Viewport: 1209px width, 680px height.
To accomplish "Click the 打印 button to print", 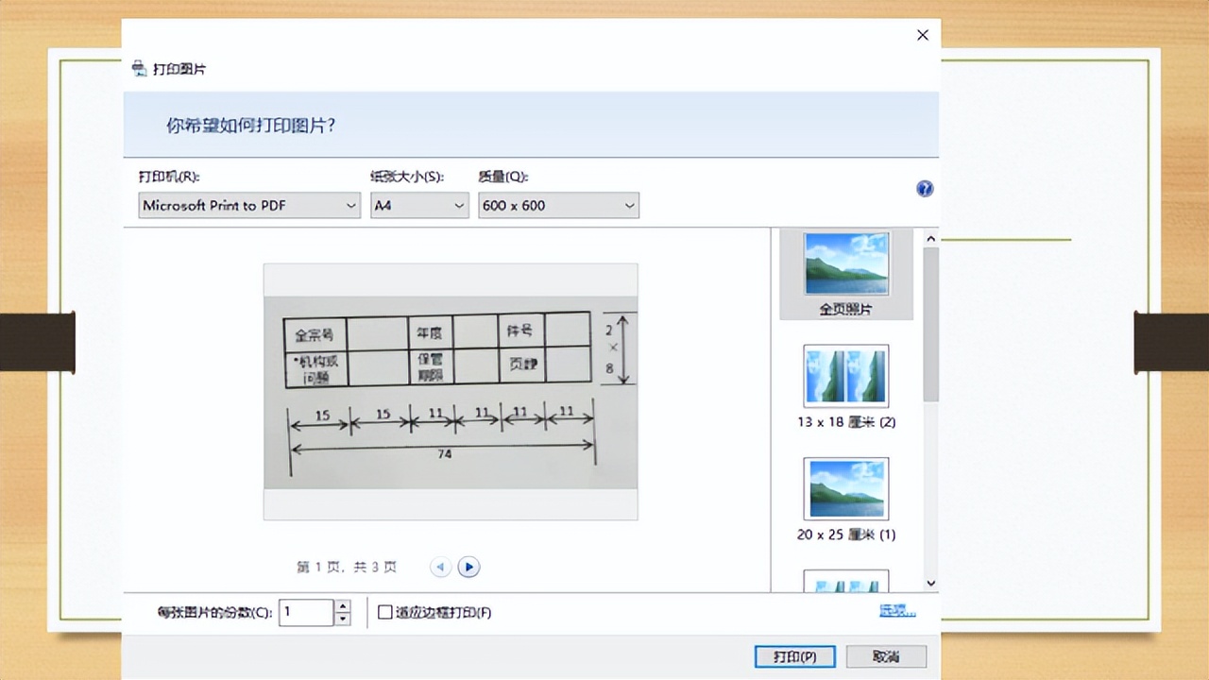I will pyautogui.click(x=794, y=655).
